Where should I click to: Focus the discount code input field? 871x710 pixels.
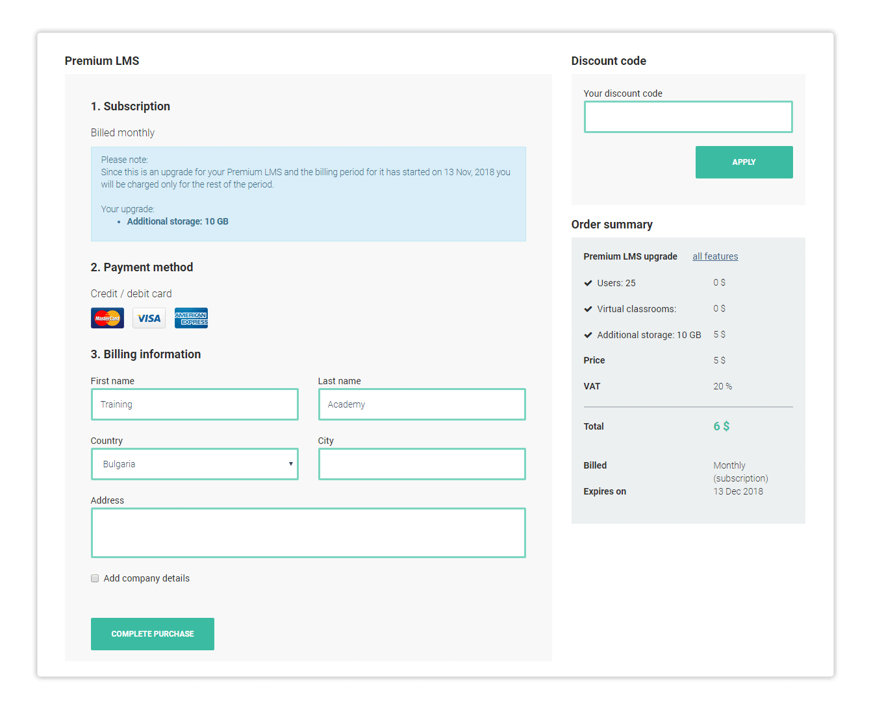[x=688, y=117]
